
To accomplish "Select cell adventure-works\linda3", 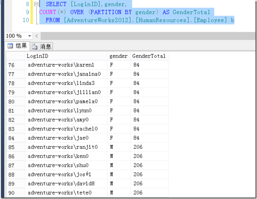I will point(66,83).
